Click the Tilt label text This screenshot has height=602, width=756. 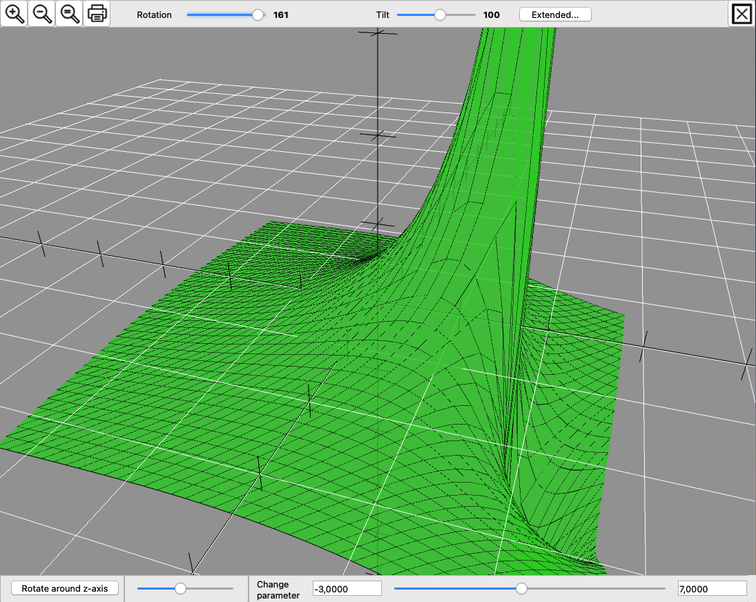click(383, 14)
